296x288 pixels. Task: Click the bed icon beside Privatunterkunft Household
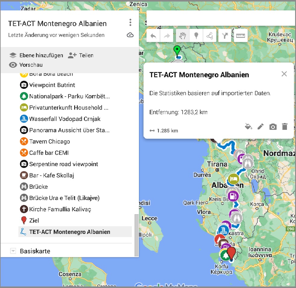click(24, 108)
